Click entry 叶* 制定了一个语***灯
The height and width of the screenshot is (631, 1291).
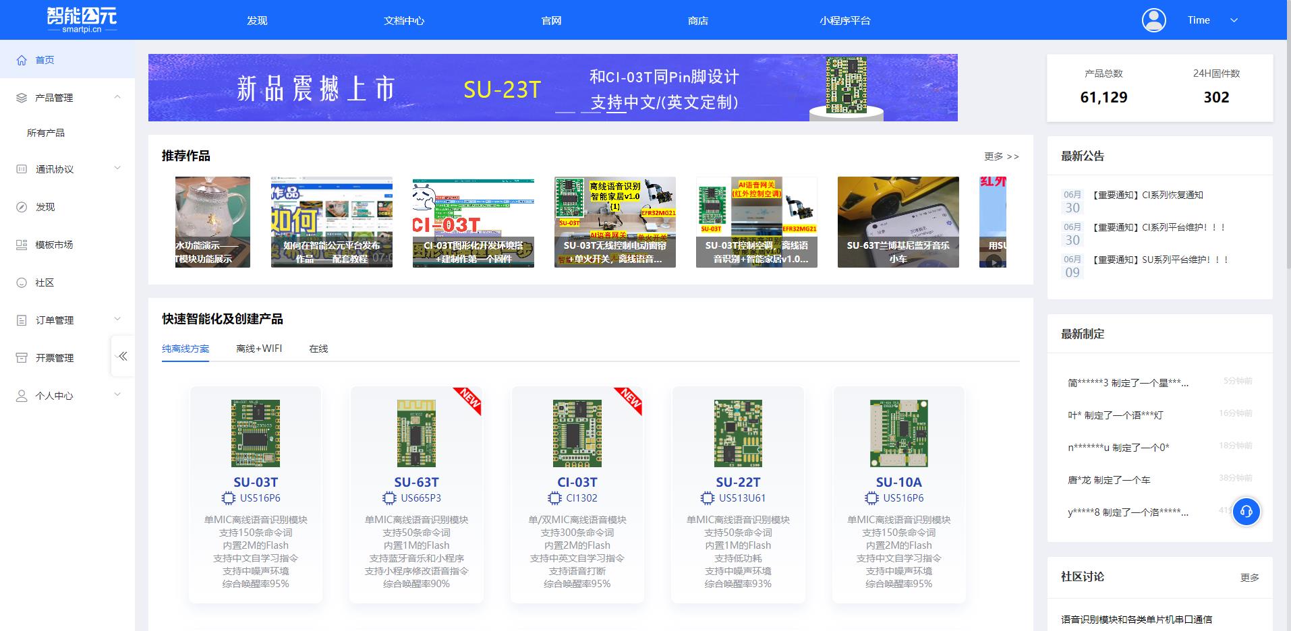click(1115, 415)
